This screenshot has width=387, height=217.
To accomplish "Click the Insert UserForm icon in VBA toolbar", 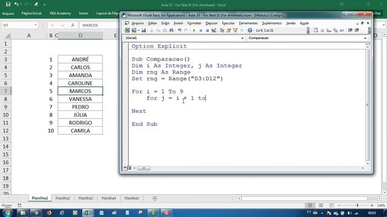I will coord(134,30).
